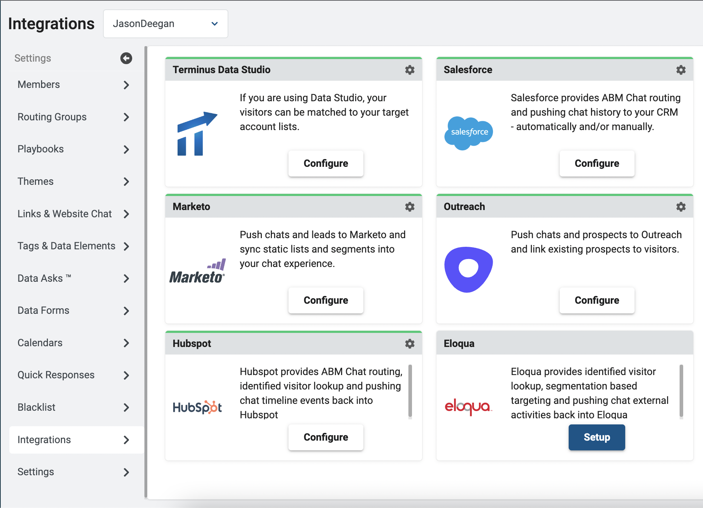Click the sidebar vertical scrollbar
Viewport: 703px width, 508px height.
[146, 272]
